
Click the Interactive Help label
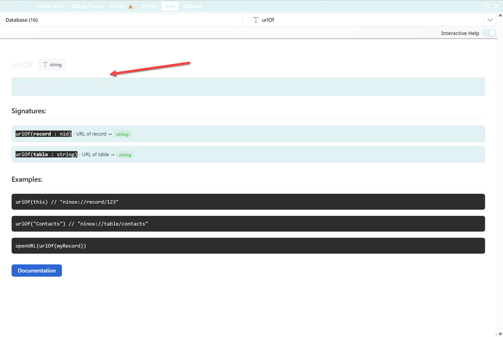[x=460, y=33]
